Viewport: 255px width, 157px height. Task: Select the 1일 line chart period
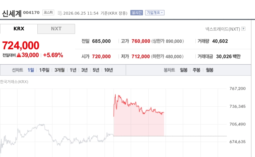(x=31, y=70)
